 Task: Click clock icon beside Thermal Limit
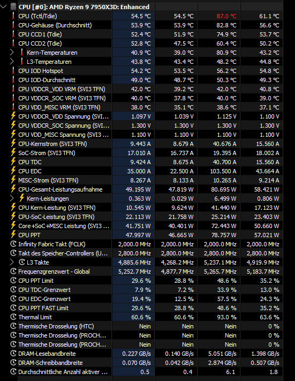tap(13, 317)
